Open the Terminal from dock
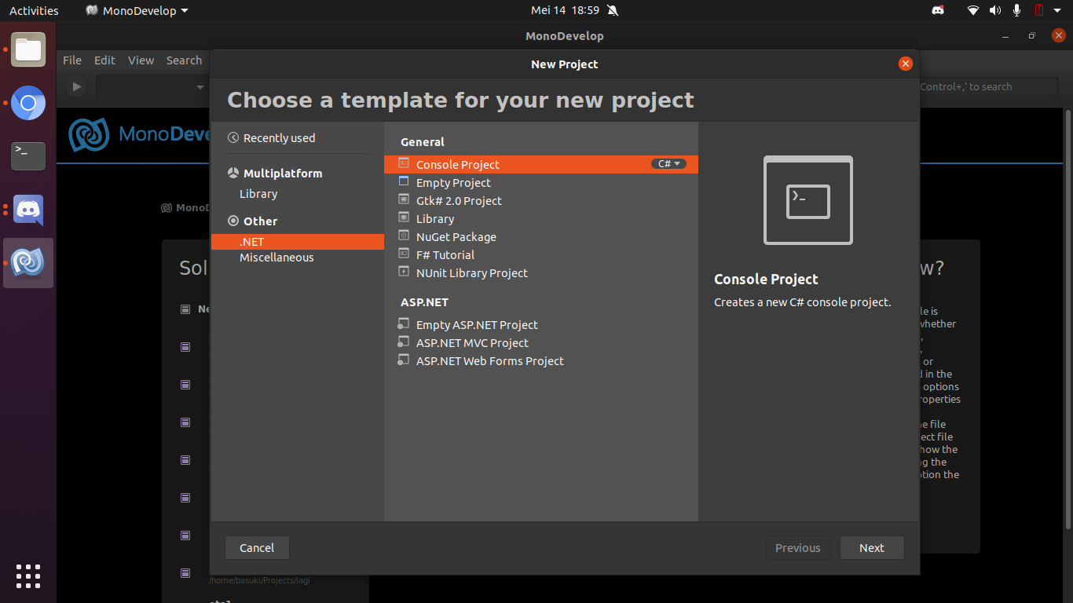The image size is (1073, 603). click(x=28, y=156)
